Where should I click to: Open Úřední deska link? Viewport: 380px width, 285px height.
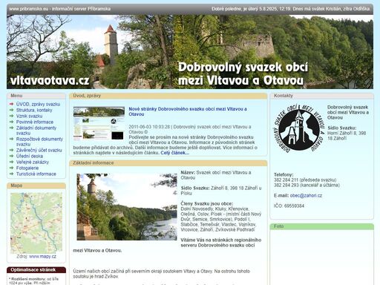click(30, 156)
